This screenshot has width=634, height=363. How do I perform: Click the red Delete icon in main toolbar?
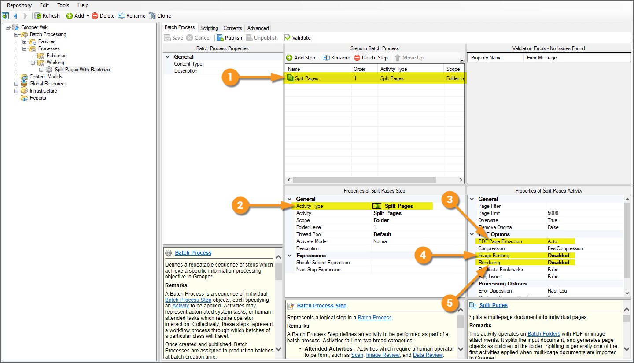coord(95,16)
